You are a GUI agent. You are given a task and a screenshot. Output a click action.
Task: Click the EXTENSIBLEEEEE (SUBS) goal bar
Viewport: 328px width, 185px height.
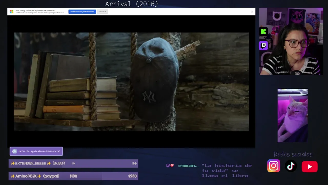(74, 163)
